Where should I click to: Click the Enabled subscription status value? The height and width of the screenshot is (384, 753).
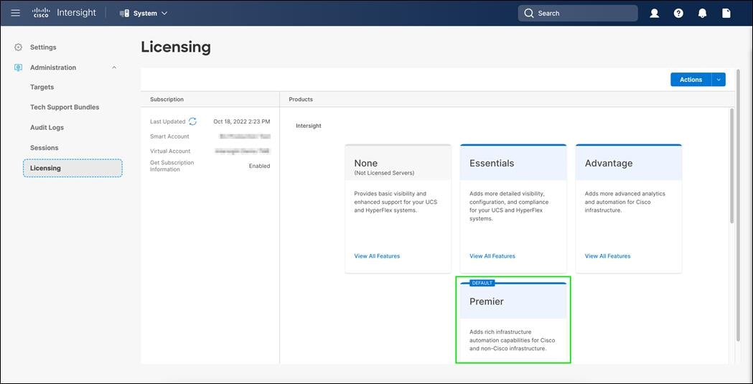(x=259, y=166)
